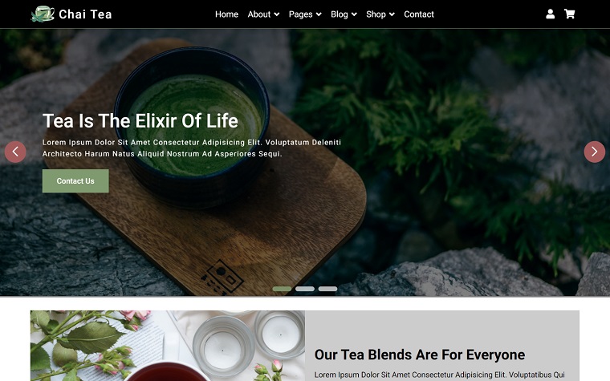The height and width of the screenshot is (381, 610).
Task: Expand the Pages dropdown menu
Action: pyautogui.click(x=305, y=14)
